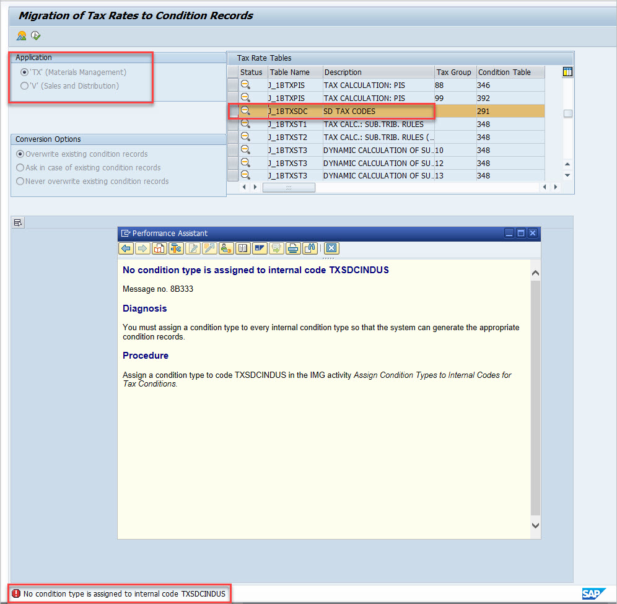
Task: Open Application Help book icon
Action: [159, 248]
